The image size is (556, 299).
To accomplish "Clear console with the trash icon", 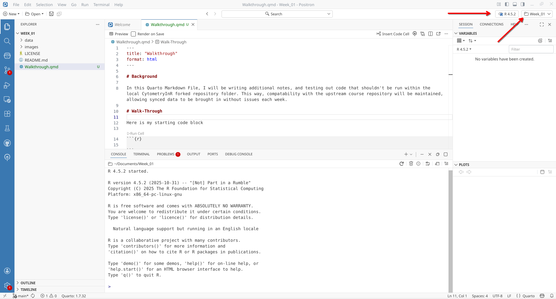I will tap(411, 164).
